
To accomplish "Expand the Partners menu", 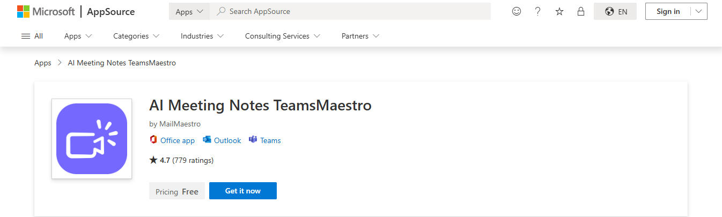I will (360, 36).
